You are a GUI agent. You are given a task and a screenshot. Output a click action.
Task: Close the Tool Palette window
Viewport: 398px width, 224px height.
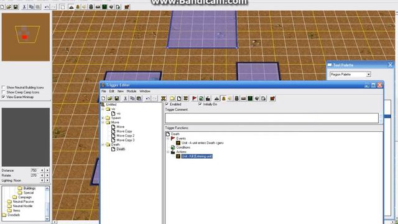pos(390,65)
